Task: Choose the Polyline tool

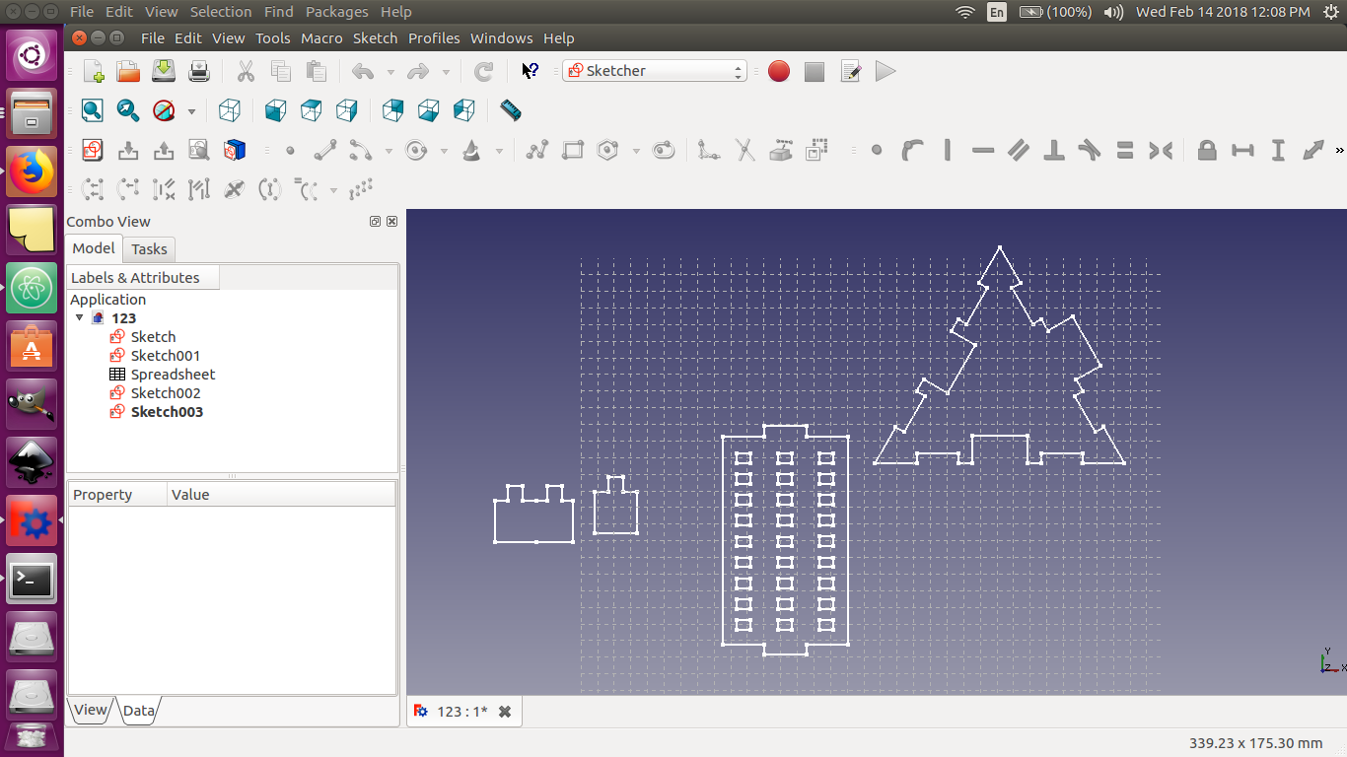Action: pyautogui.click(x=537, y=150)
